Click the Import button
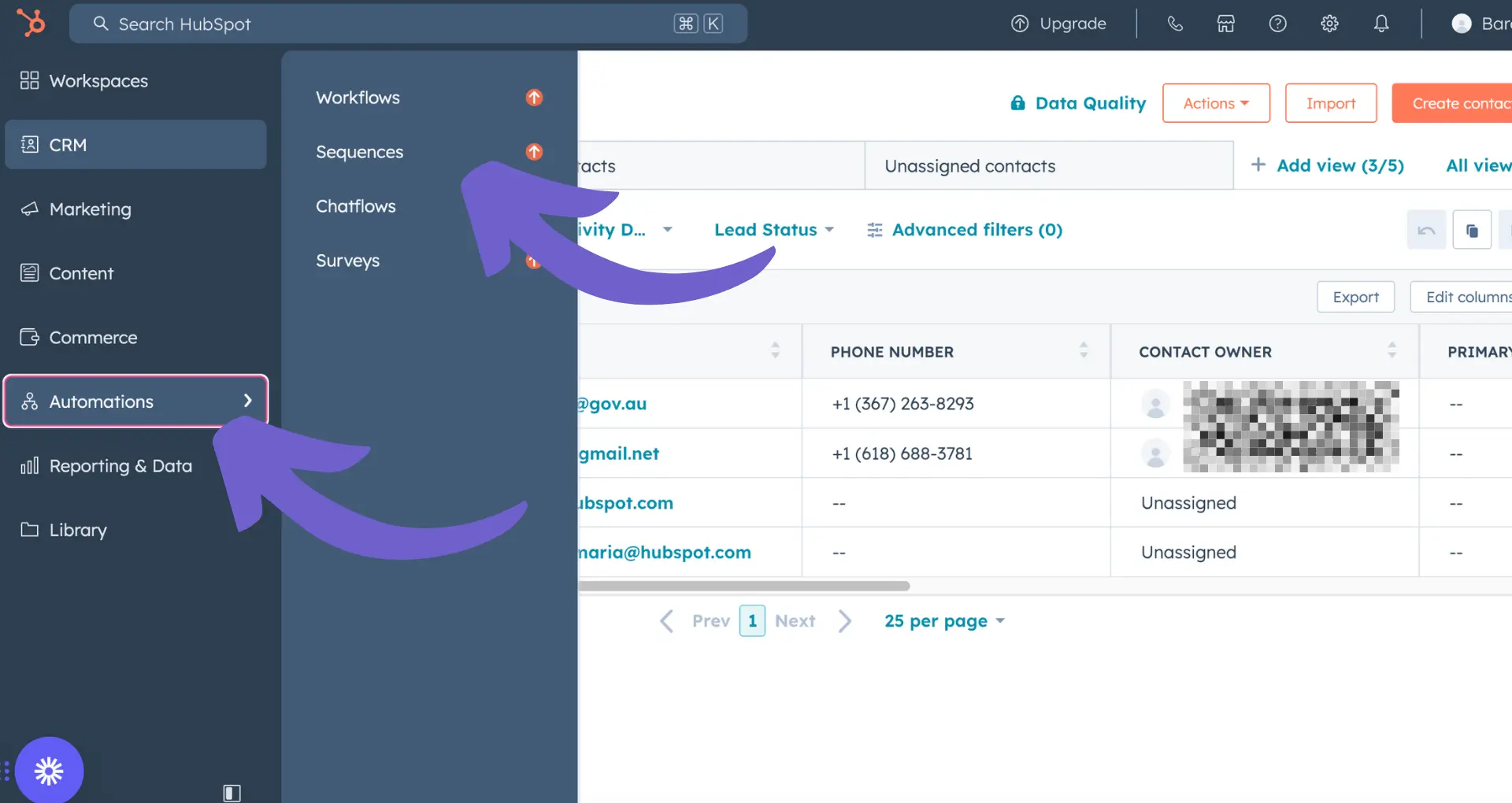 pyautogui.click(x=1331, y=103)
